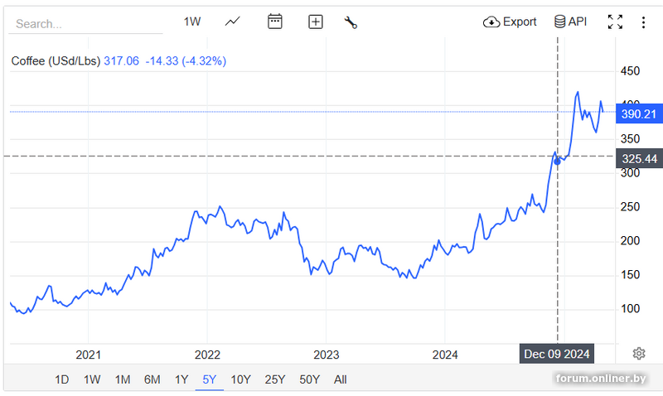Click the 317.06 price value
The width and height of the screenshot is (663, 396).
click(x=121, y=61)
